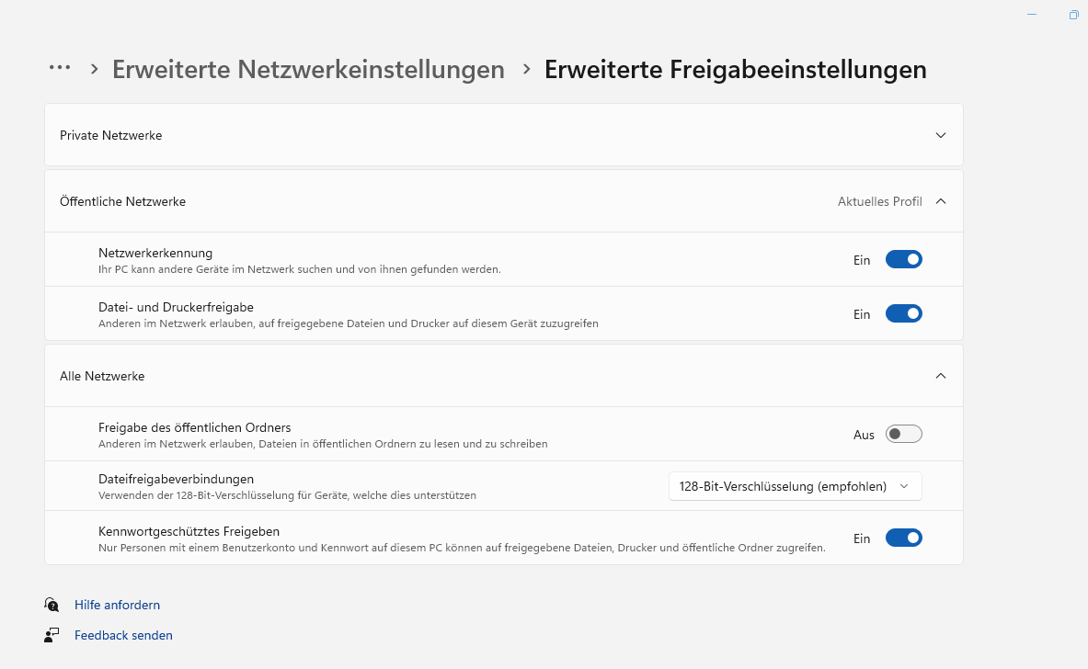Click the breadcrumb ellipsis icon
1088x669 pixels.
(x=60, y=68)
